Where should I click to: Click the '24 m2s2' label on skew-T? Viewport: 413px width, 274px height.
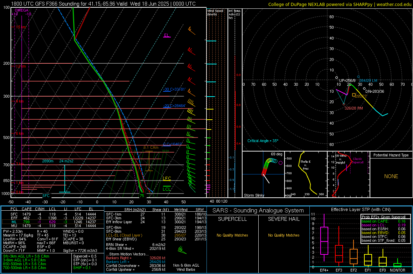click(x=66, y=161)
